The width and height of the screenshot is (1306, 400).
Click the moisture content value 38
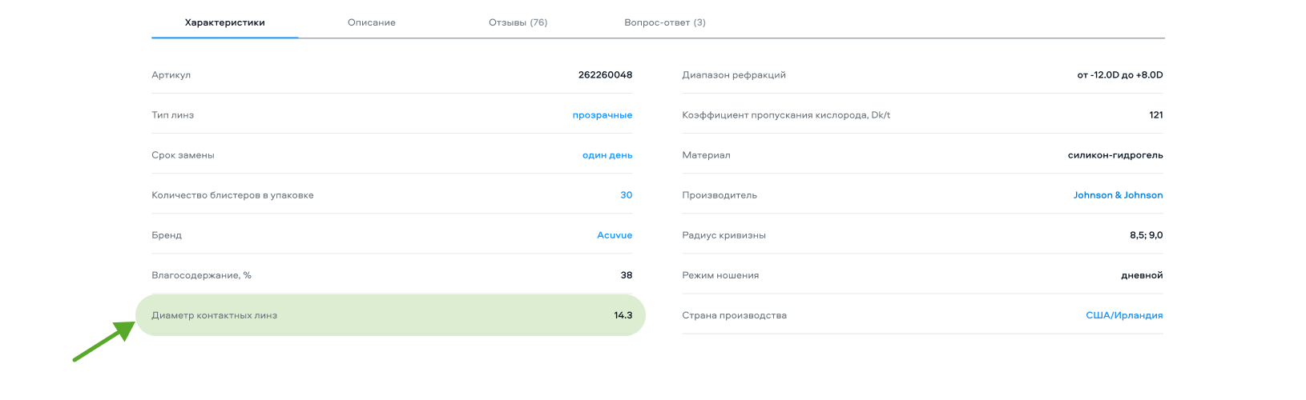[x=627, y=275]
